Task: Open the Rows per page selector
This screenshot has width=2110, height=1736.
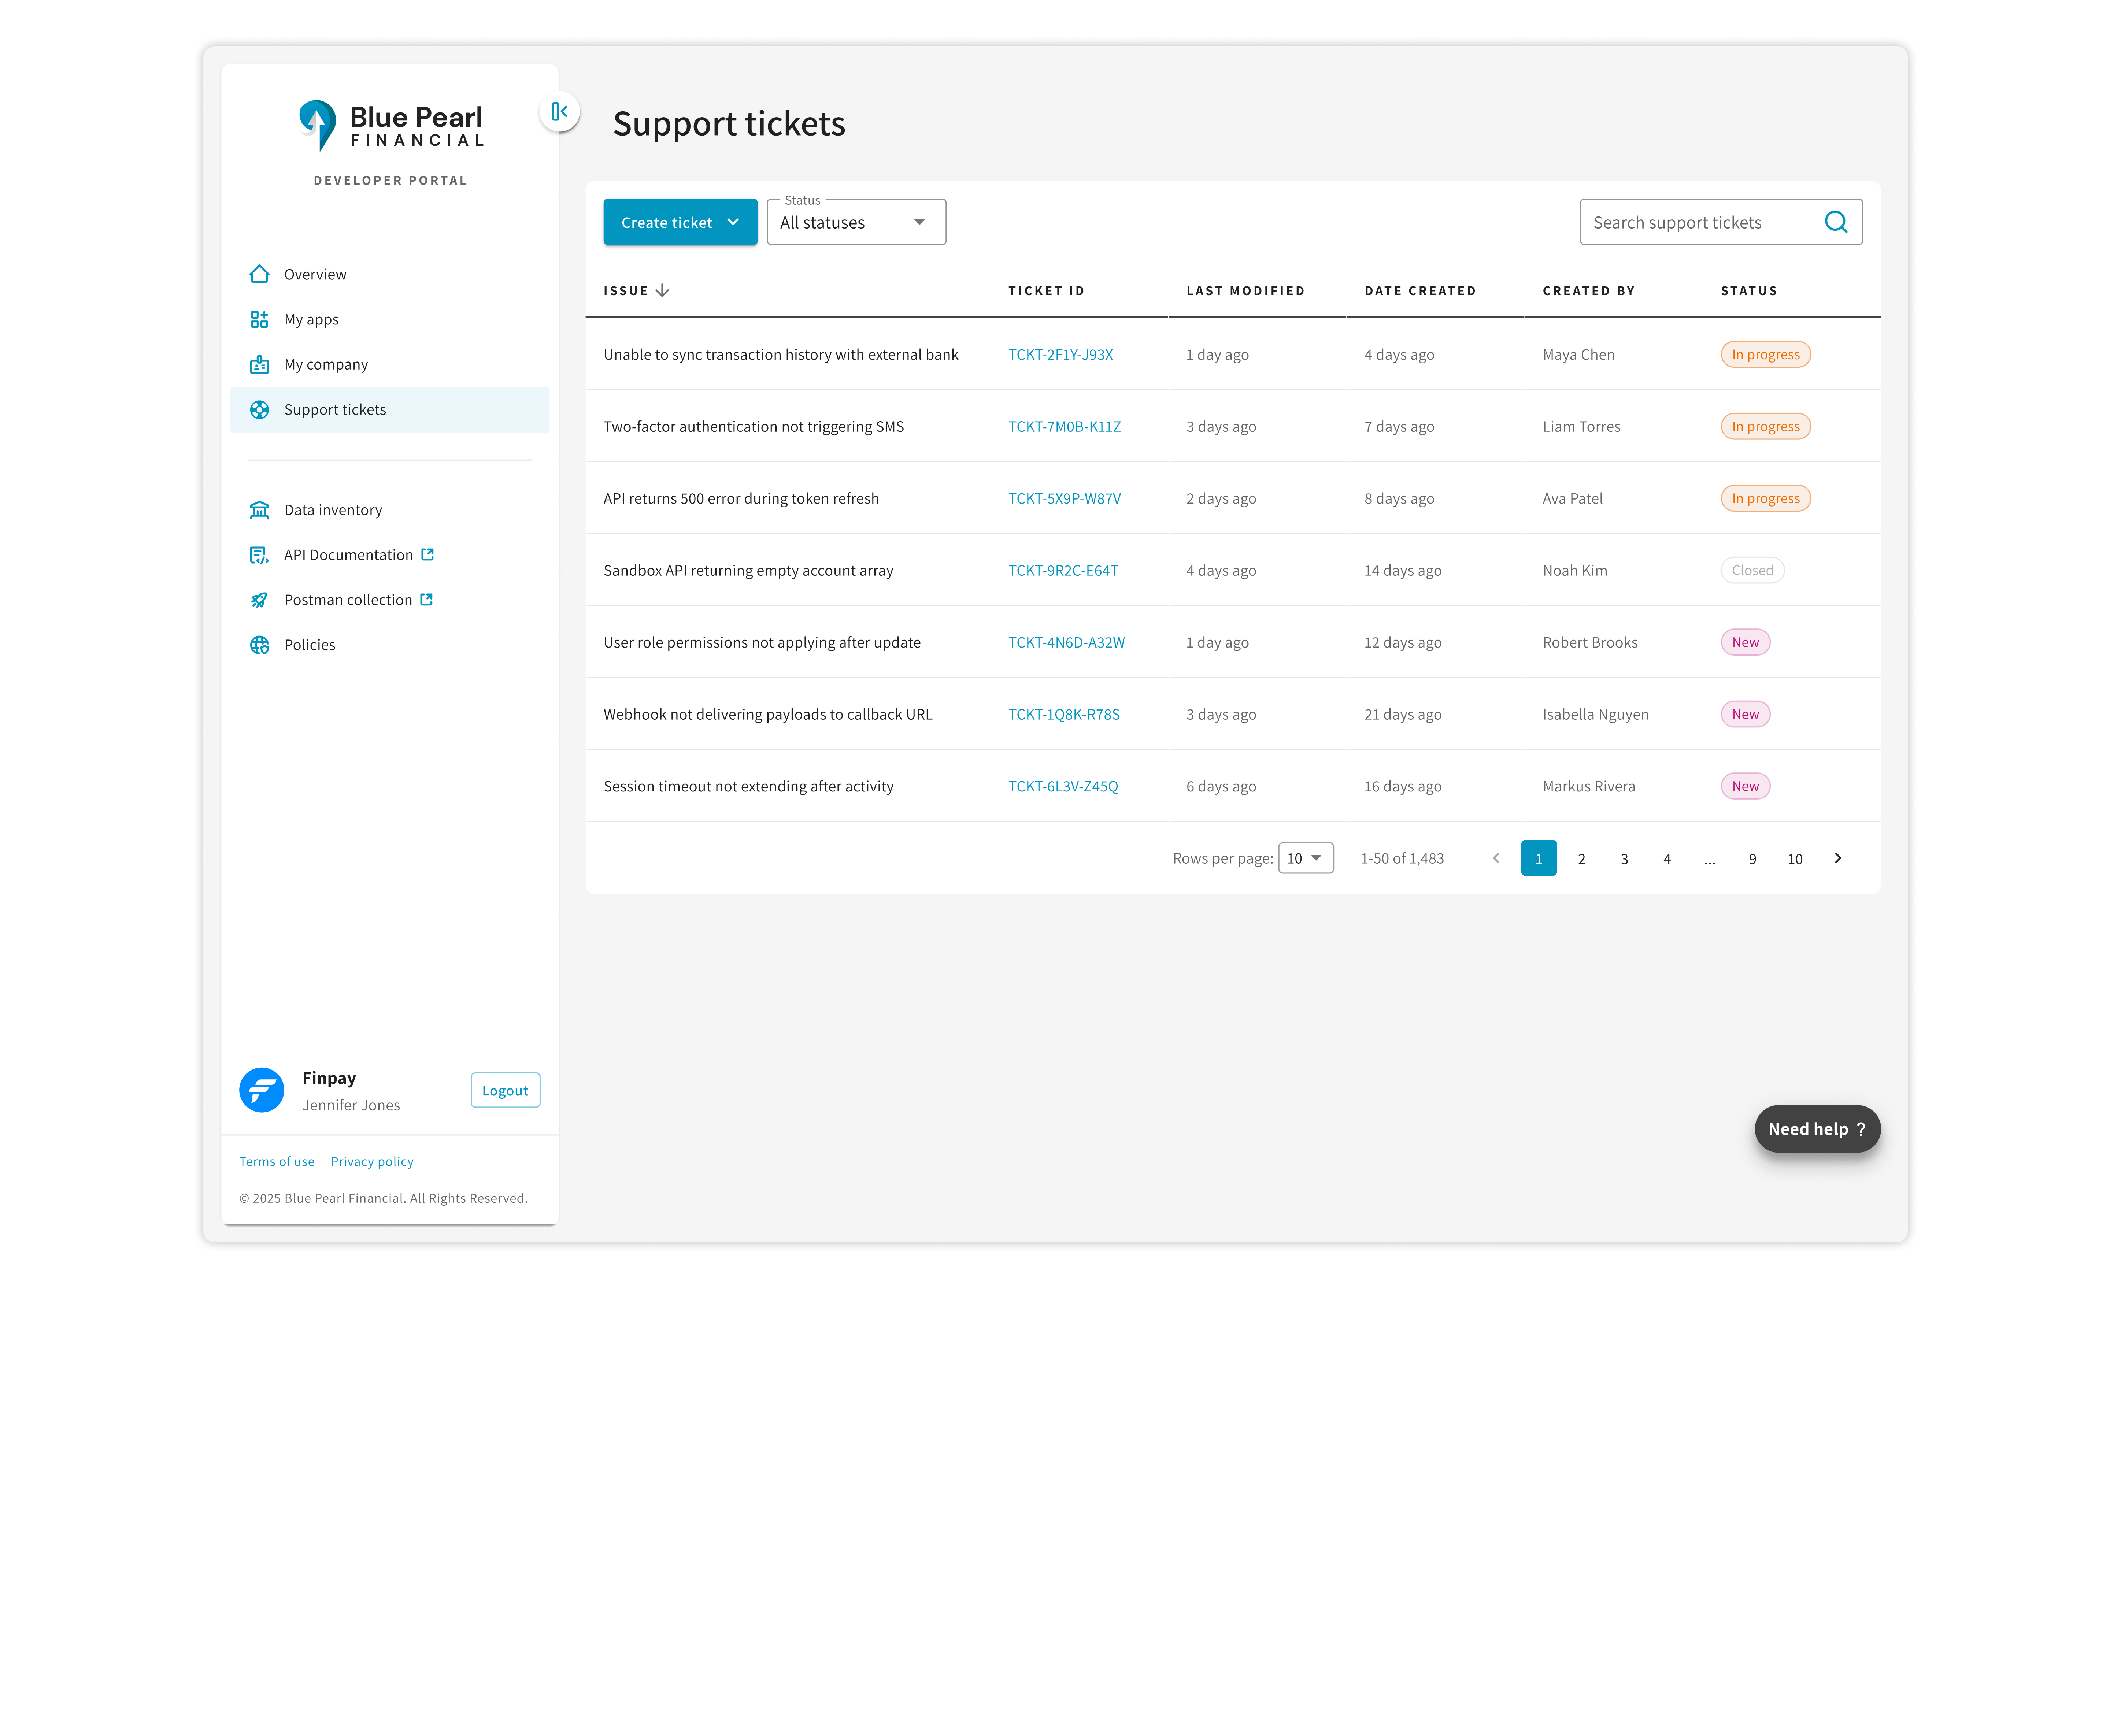Action: tap(1305, 858)
